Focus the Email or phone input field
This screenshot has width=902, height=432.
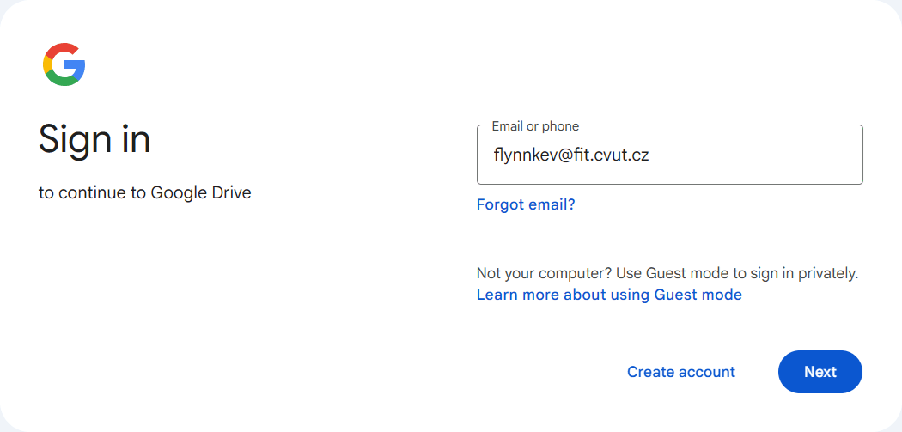click(x=669, y=155)
